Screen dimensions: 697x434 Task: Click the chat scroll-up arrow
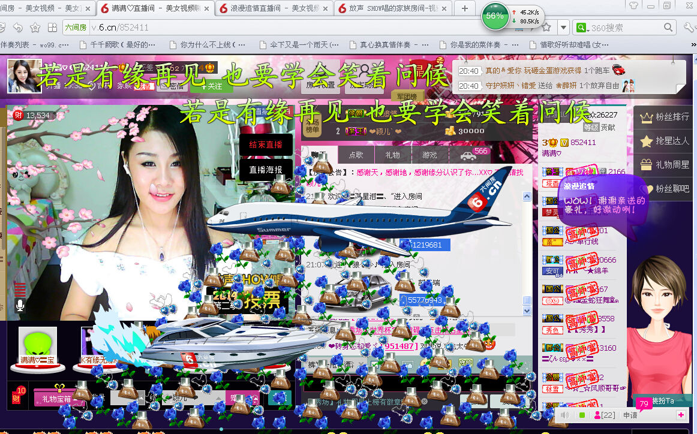click(x=527, y=197)
